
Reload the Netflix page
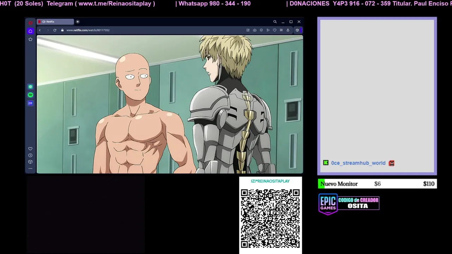[x=55, y=30]
